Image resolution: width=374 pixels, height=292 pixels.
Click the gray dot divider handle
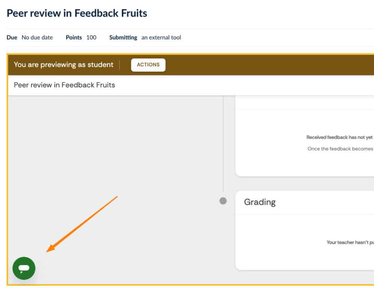[223, 201]
